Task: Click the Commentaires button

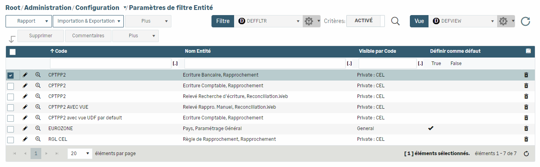Action: pos(88,36)
